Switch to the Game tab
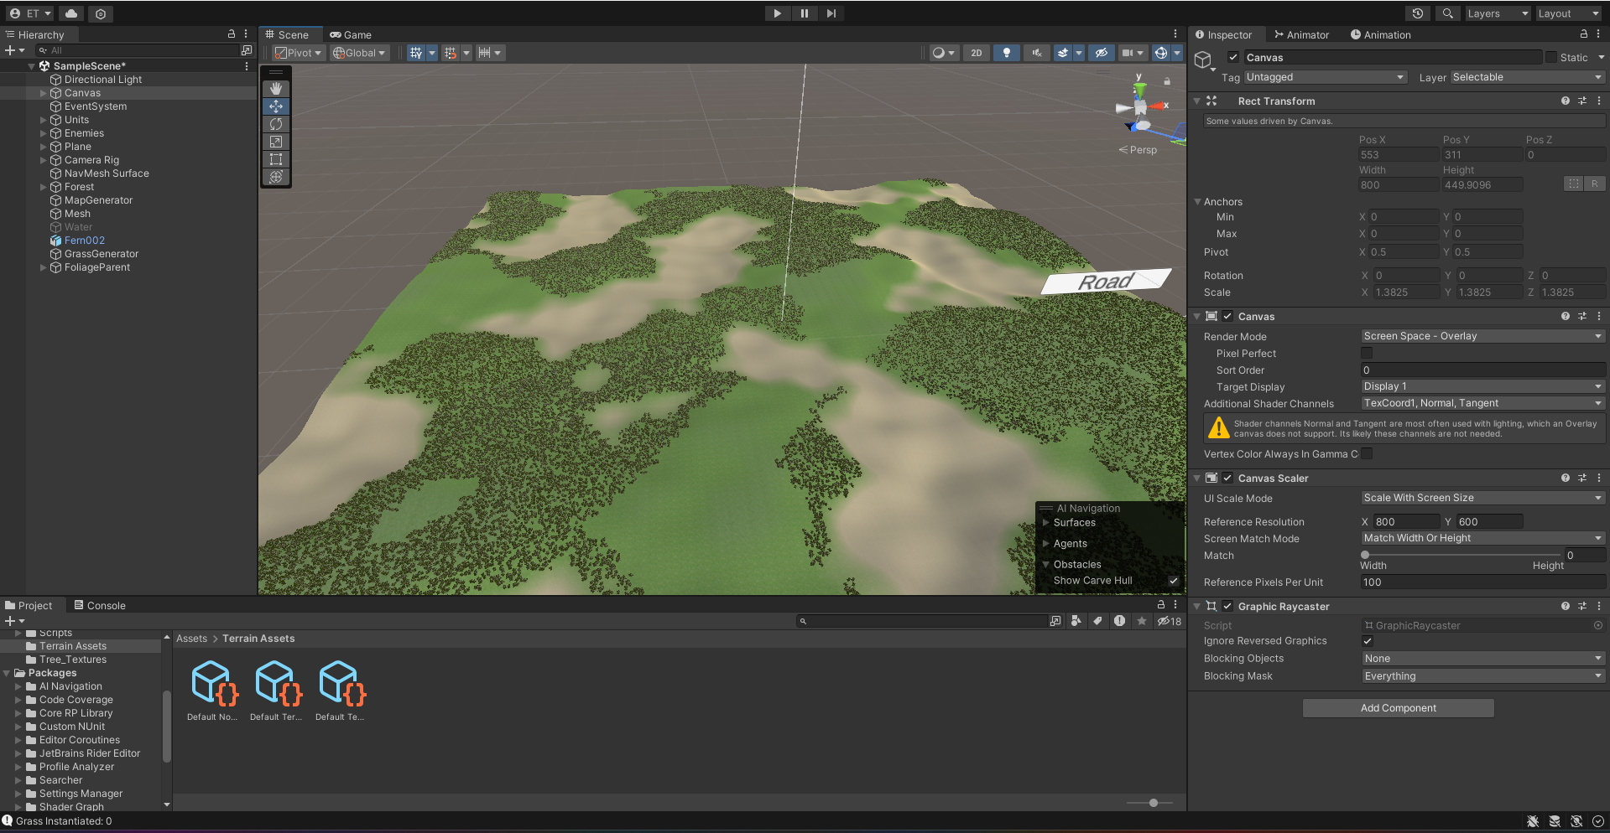This screenshot has width=1610, height=833. click(x=350, y=34)
